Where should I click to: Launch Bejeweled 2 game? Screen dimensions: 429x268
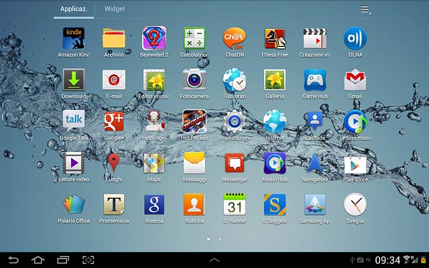tap(154, 42)
